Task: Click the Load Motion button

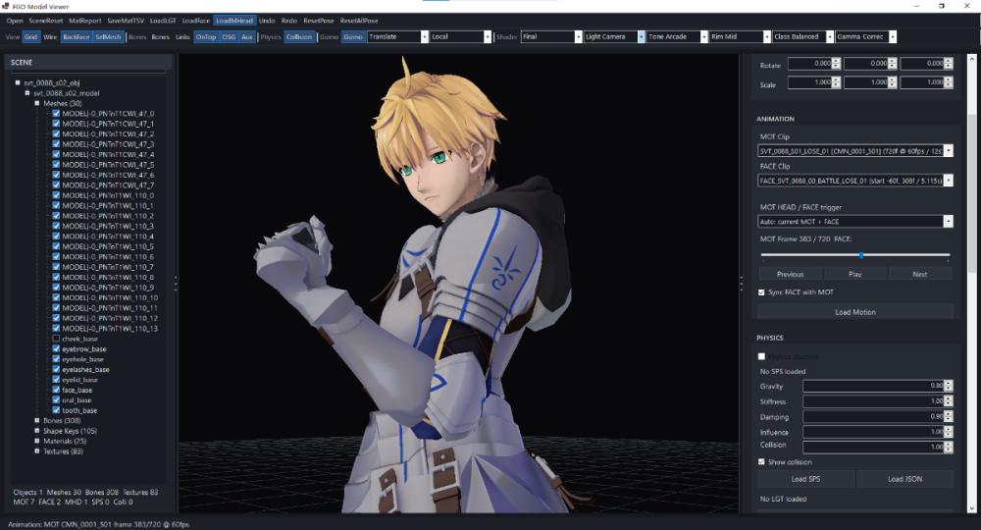Action: [x=855, y=311]
